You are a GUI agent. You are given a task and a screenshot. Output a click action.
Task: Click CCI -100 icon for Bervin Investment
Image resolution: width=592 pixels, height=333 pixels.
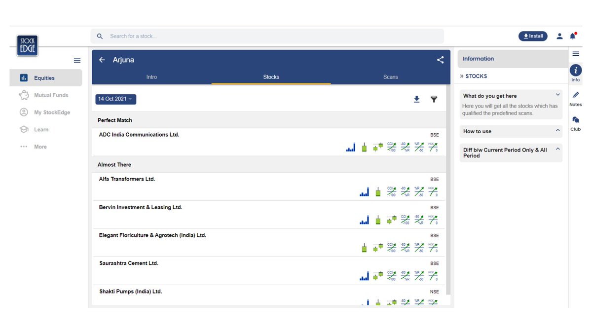pos(405,220)
